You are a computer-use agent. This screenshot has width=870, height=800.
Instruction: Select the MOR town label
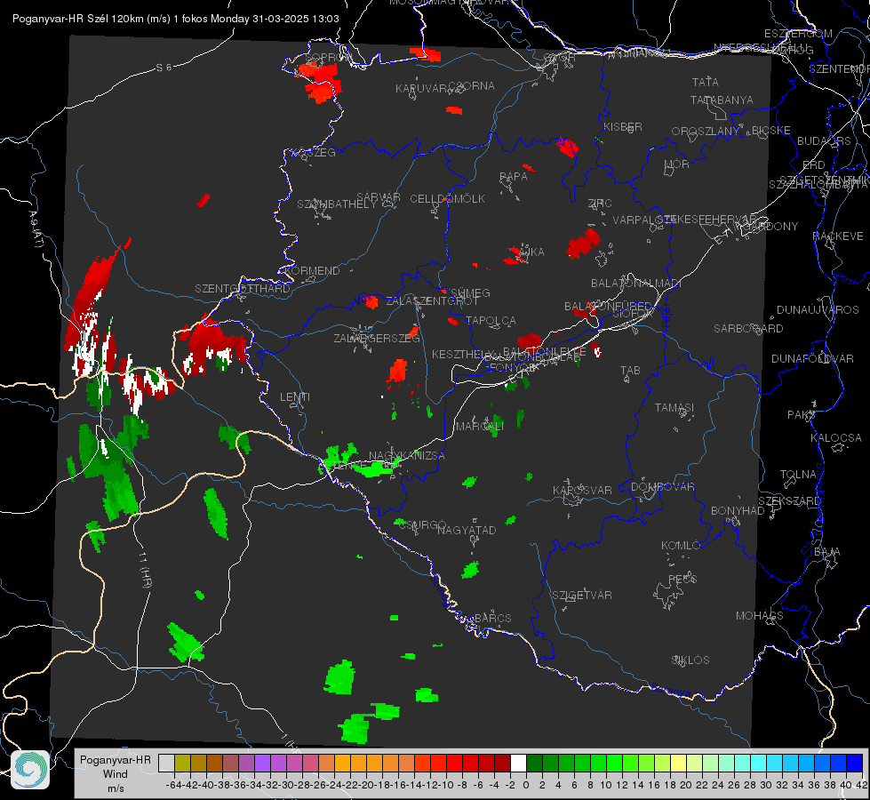(x=677, y=164)
